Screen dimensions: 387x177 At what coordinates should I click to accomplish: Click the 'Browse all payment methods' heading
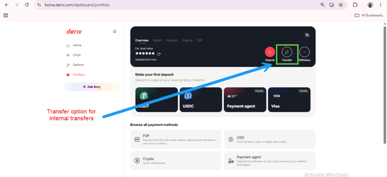154,125
